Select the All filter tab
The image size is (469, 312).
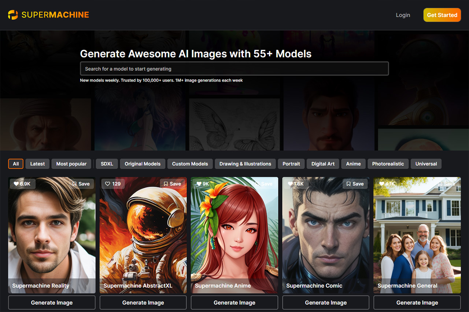click(16, 164)
